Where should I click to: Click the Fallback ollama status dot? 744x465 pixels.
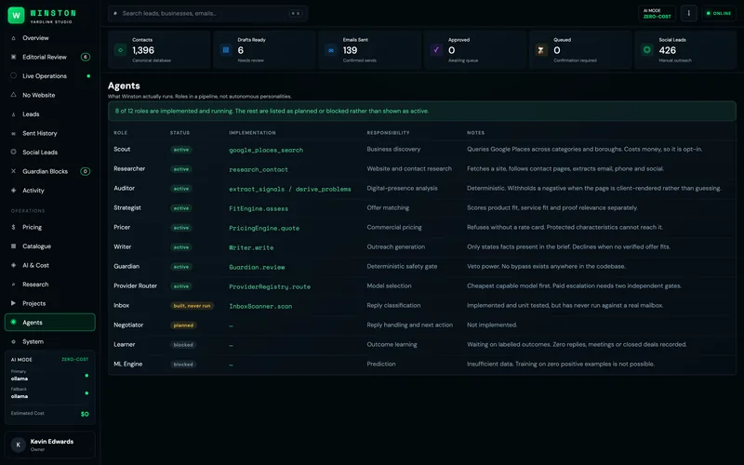86,392
